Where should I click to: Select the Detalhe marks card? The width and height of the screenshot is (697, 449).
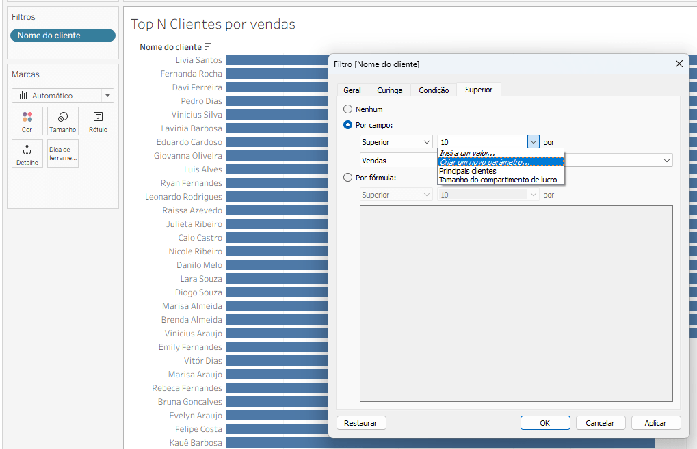coord(27,154)
